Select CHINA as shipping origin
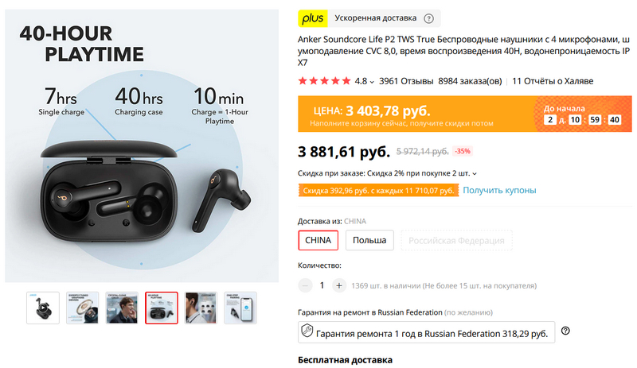 click(318, 240)
